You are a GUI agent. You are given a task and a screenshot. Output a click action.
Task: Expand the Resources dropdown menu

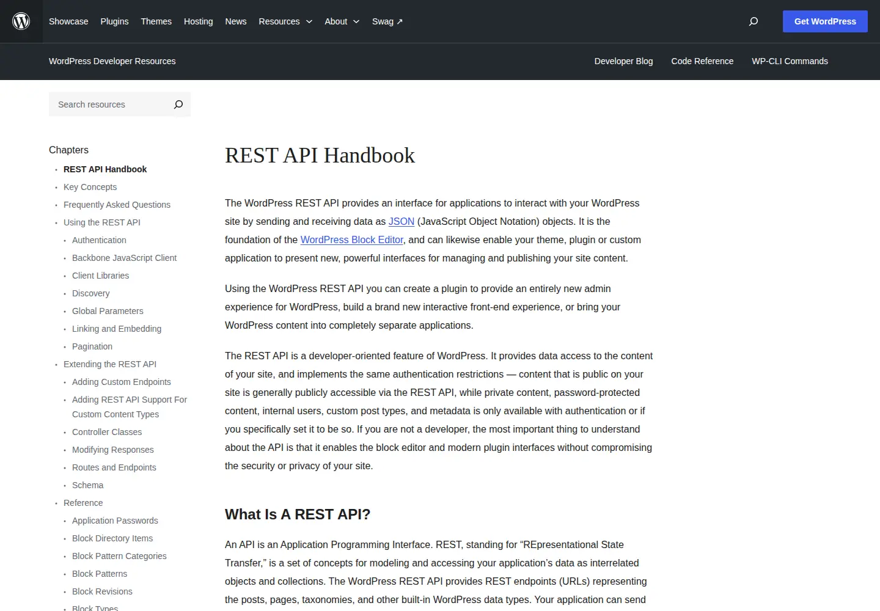[285, 21]
